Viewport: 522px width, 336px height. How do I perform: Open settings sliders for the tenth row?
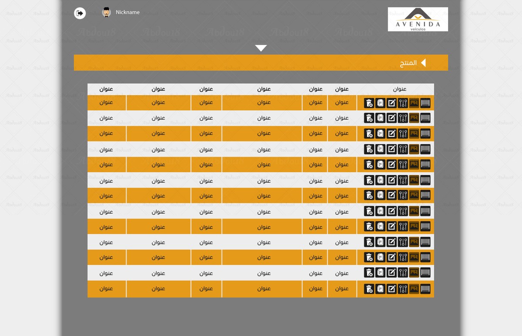point(403,242)
